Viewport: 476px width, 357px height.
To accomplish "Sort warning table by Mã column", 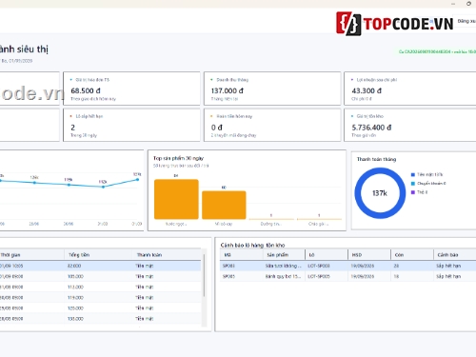I will [x=241, y=255].
